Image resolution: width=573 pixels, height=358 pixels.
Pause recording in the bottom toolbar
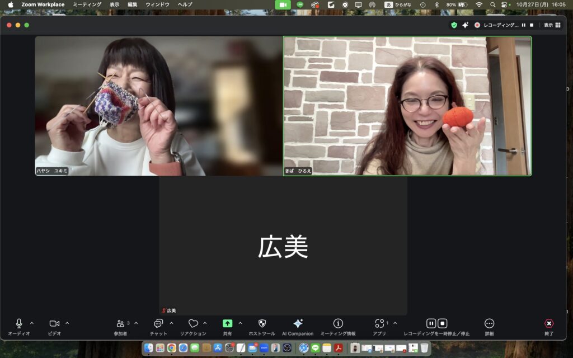tap(431, 323)
